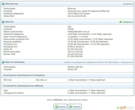This screenshot has height=110, width=135.
Task: Open the WAN DSL section header
Action: [x=67, y=22]
